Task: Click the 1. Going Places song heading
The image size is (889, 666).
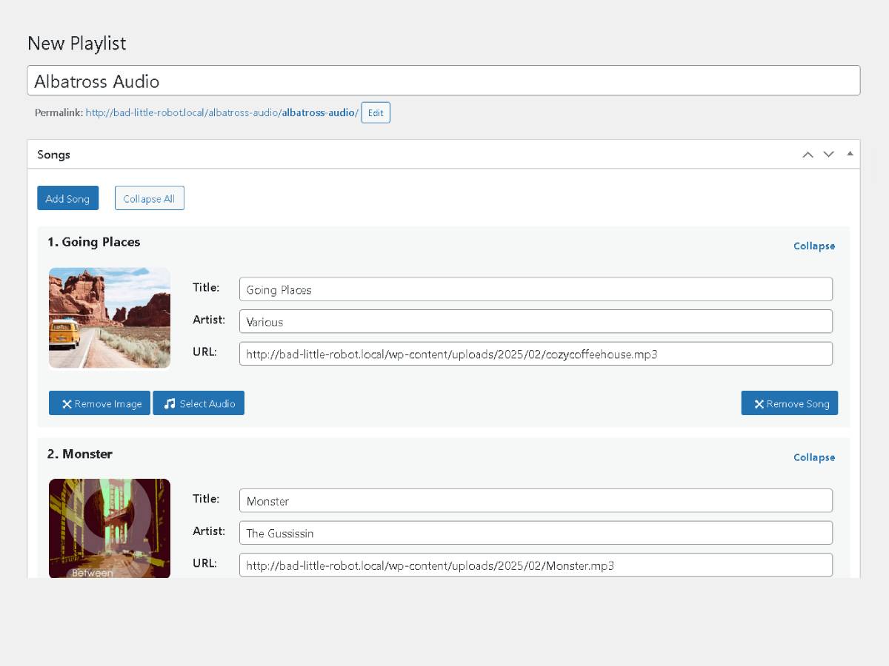Action: [x=93, y=242]
